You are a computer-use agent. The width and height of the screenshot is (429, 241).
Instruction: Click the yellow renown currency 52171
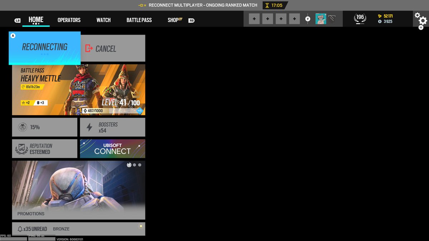click(385, 16)
